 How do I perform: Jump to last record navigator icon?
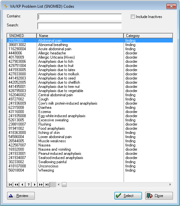tap(47, 184)
